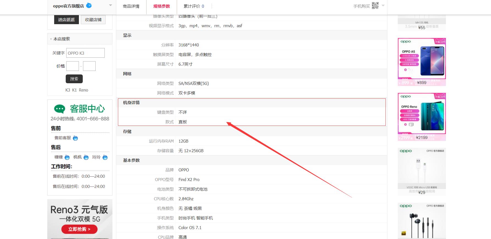The width and height of the screenshot is (491, 239).
Task: Open the OPPO A5 ¥899 product thumbnail
Action: coord(422,62)
